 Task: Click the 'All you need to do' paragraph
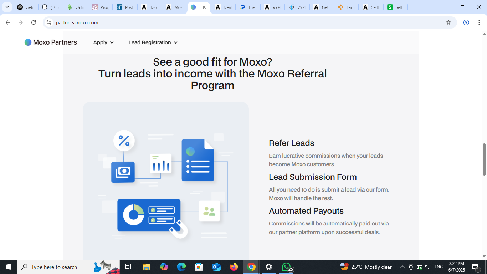(x=329, y=194)
